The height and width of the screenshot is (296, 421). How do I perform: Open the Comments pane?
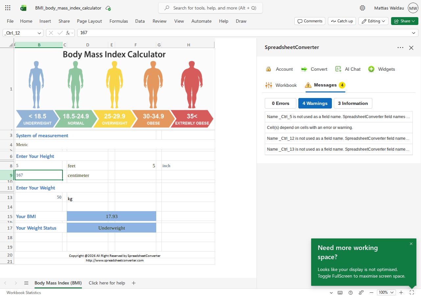[310, 21]
